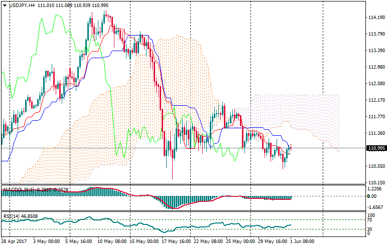
Task: Select the 114.190 price axis label
Action: pos(375,18)
